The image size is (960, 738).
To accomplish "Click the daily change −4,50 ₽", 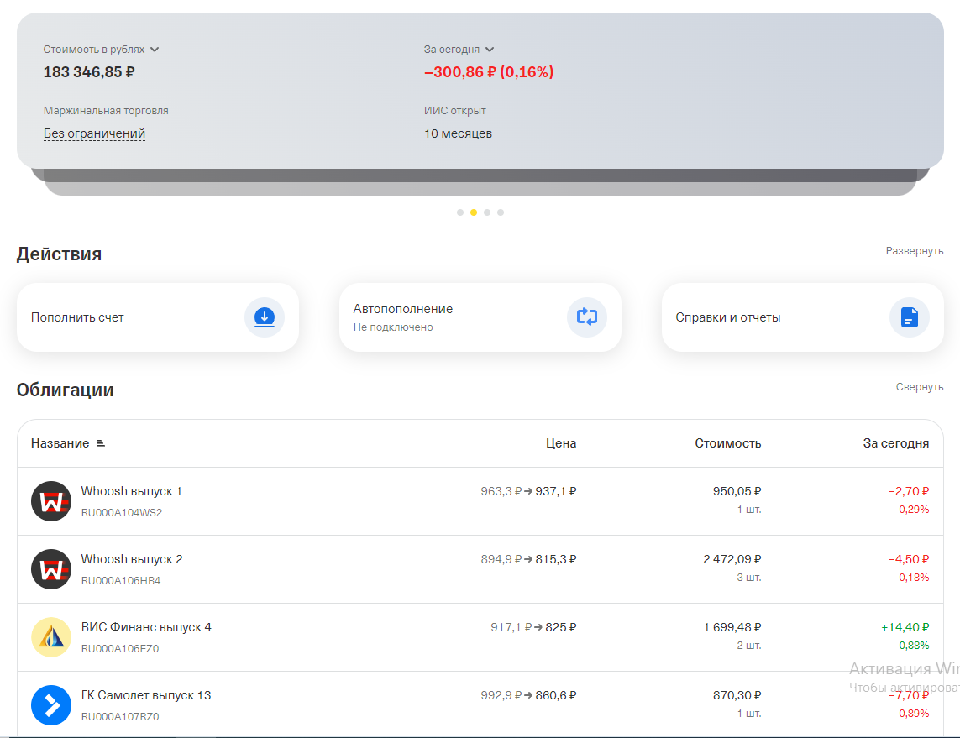I will point(909,559).
